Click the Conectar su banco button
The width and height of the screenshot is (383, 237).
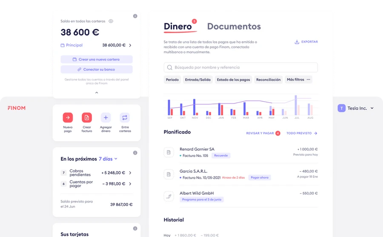pyautogui.click(x=97, y=69)
